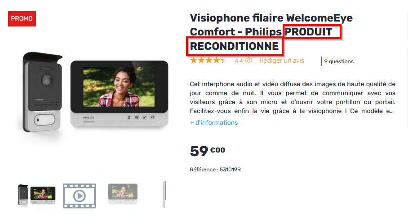Click the door station icon on monitor
408x218 pixels.
tap(129, 118)
